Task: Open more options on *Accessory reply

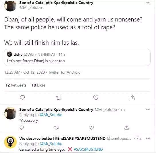Action: (148, 109)
